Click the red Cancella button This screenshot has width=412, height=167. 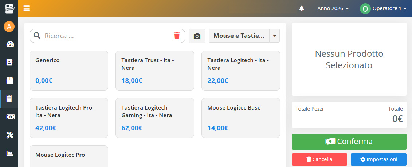pyautogui.click(x=319, y=159)
